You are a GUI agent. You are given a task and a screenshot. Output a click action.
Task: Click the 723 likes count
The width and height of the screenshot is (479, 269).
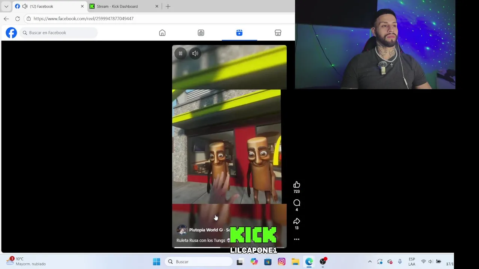(x=296, y=192)
